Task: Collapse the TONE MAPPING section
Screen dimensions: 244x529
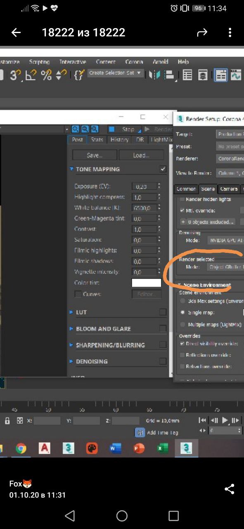Action: (72, 169)
